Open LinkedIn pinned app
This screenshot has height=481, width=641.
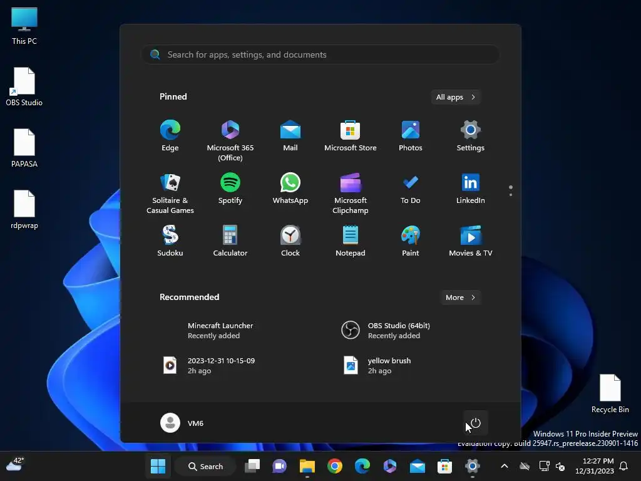[471, 189]
